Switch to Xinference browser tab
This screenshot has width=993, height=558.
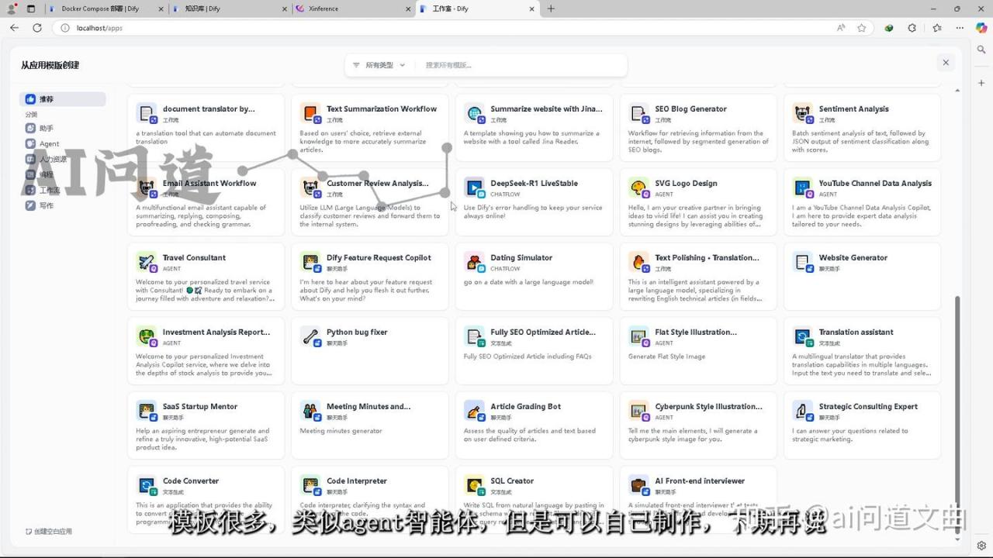coord(355,9)
